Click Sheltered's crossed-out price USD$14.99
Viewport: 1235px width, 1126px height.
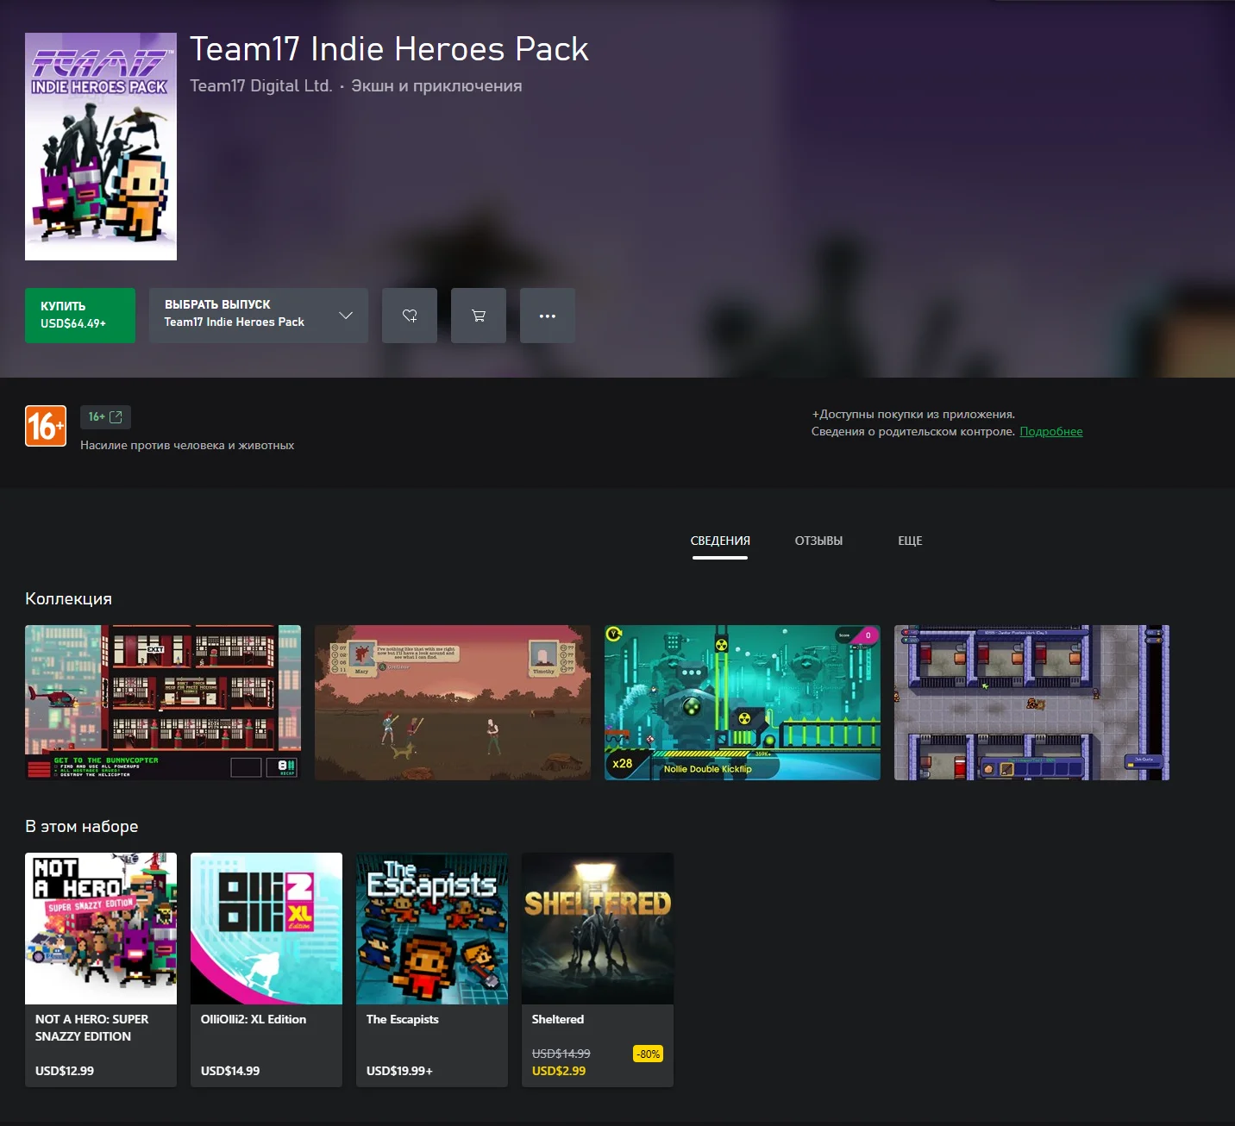561,1054
